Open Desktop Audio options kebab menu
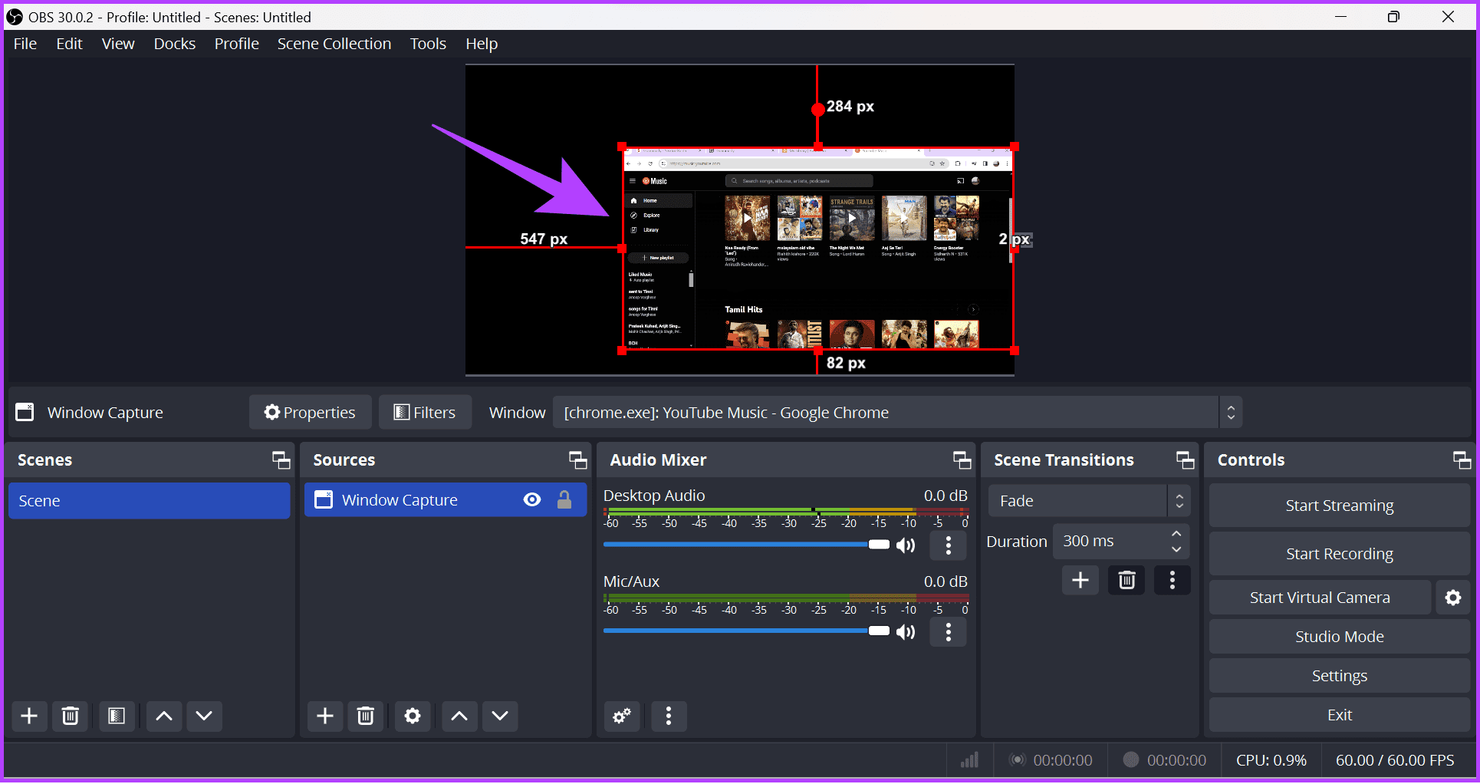This screenshot has height=784, width=1480. tap(948, 545)
